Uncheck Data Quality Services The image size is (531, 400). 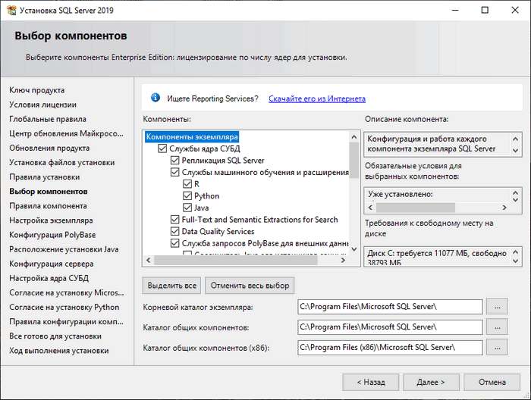point(174,231)
